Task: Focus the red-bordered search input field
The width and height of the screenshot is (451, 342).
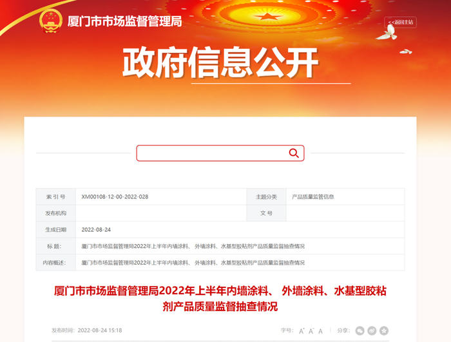Action: tap(220, 153)
